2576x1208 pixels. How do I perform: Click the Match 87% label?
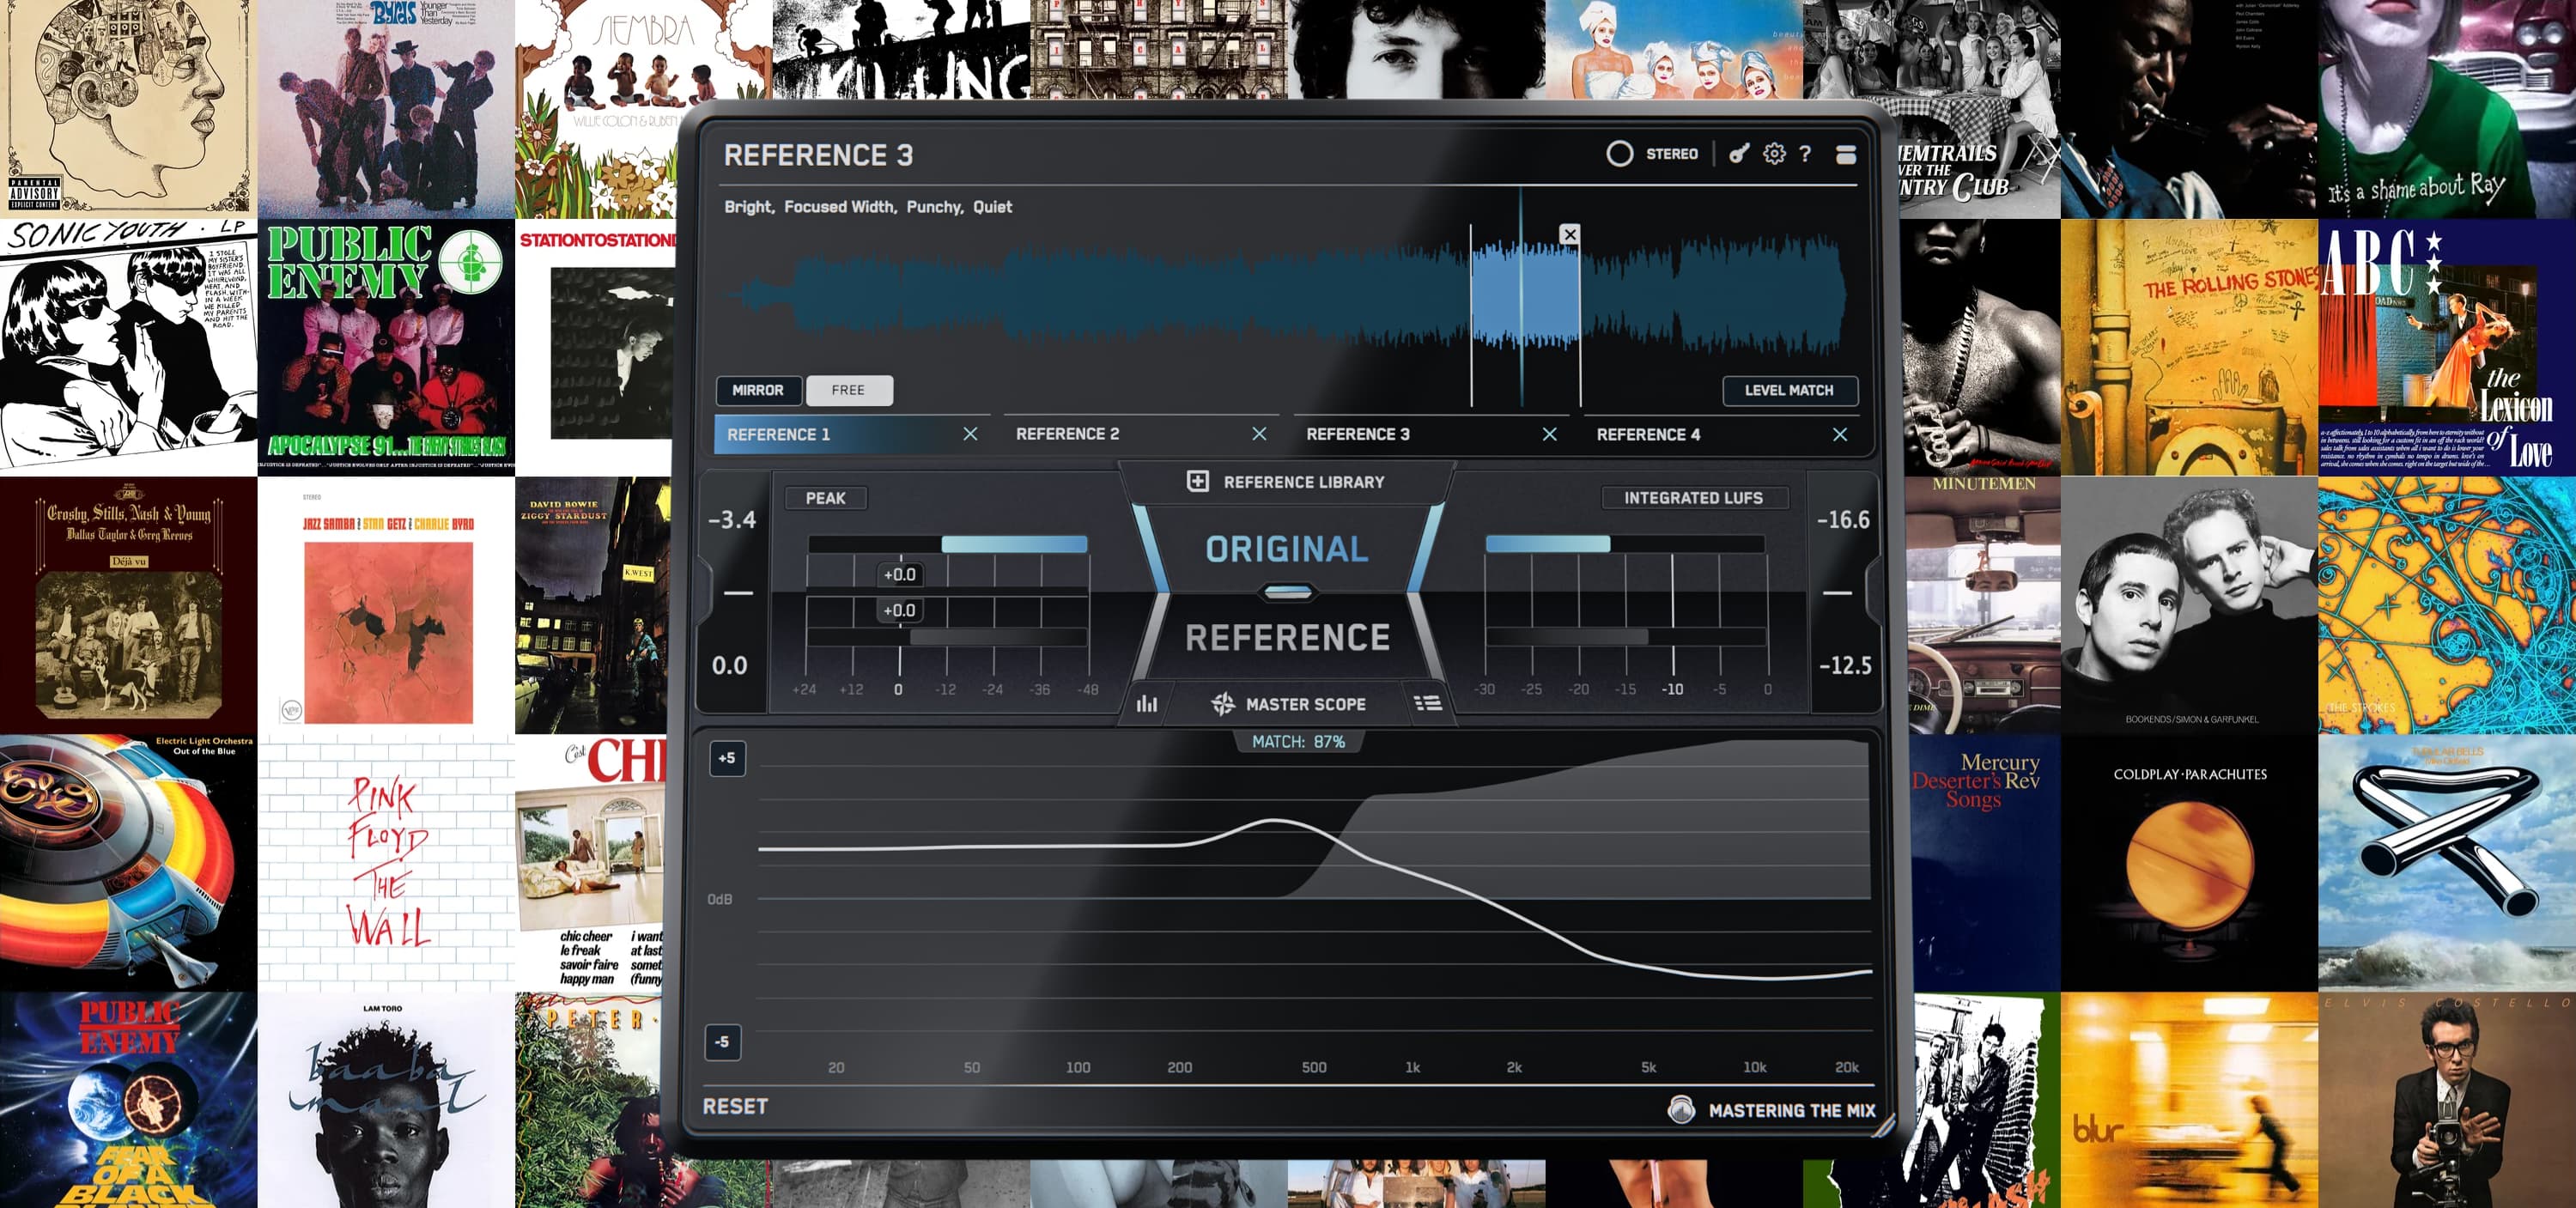click(x=1298, y=742)
